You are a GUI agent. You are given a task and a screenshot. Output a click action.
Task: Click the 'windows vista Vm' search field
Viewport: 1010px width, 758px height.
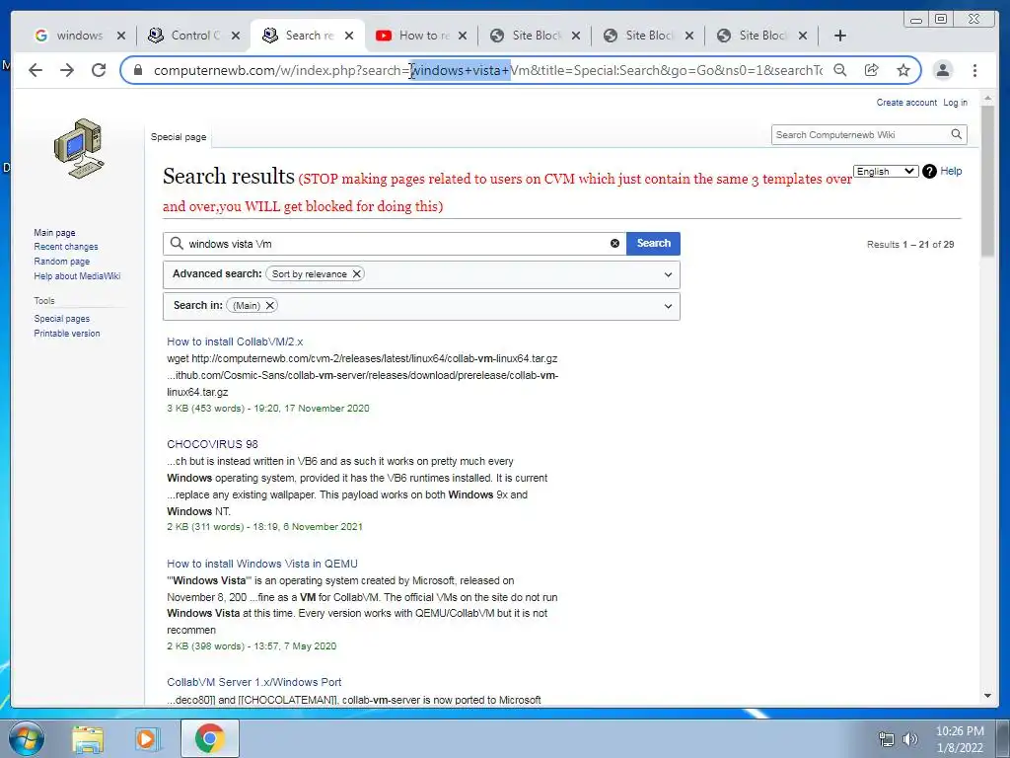point(395,244)
